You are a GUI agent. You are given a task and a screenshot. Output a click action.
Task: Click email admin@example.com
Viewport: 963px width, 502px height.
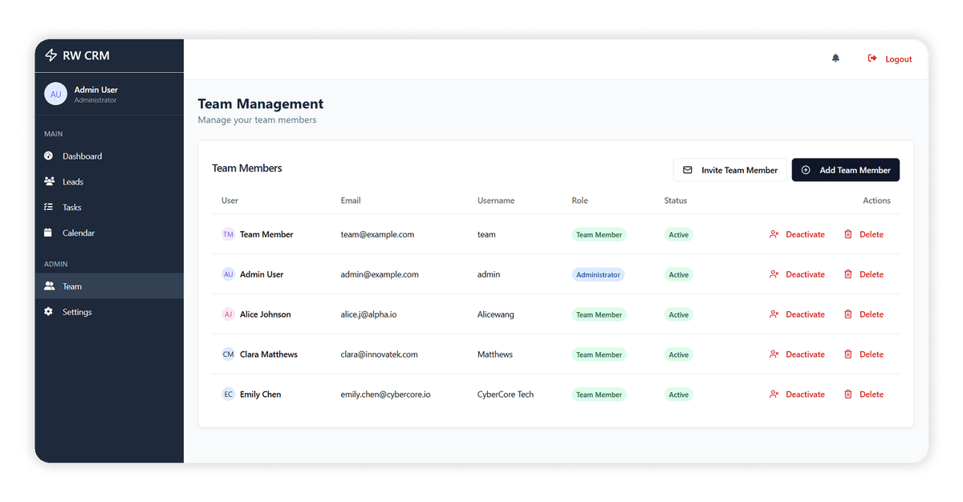pyautogui.click(x=380, y=274)
